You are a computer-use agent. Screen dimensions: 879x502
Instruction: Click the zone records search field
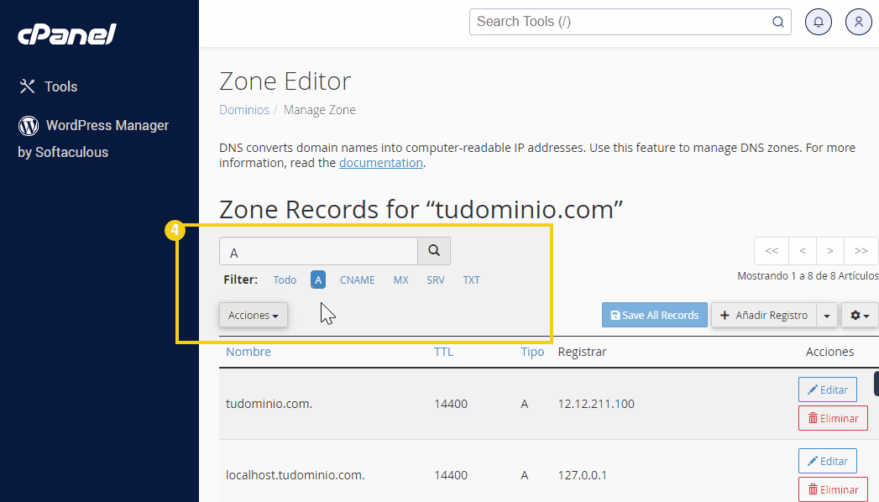[318, 251]
